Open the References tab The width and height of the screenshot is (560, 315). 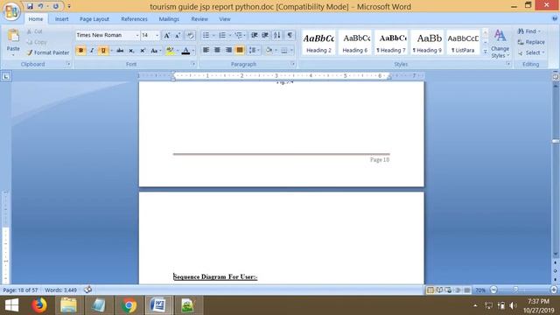[x=134, y=19]
